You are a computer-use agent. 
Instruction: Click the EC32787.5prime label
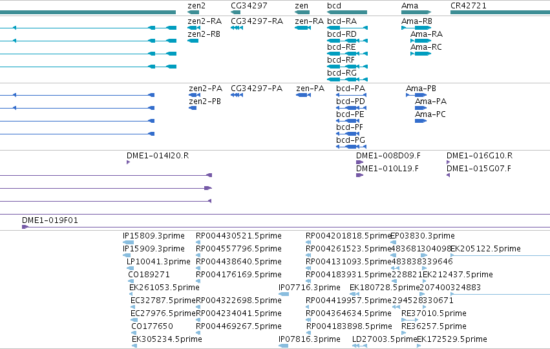point(163,301)
